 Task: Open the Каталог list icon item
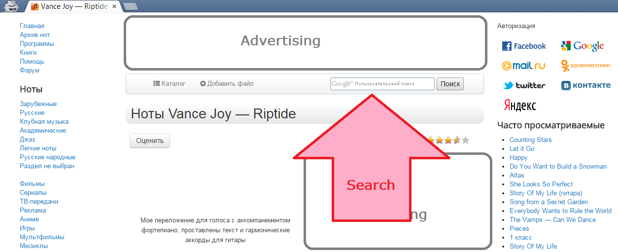click(169, 84)
